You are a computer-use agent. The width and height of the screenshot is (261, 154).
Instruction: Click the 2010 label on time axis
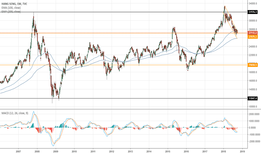coord(74,151)
